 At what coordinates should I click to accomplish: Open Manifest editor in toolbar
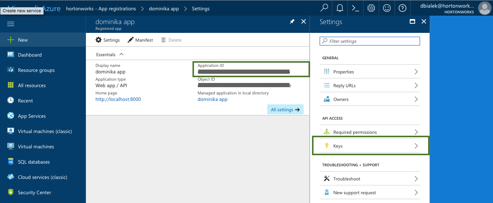pyautogui.click(x=140, y=40)
